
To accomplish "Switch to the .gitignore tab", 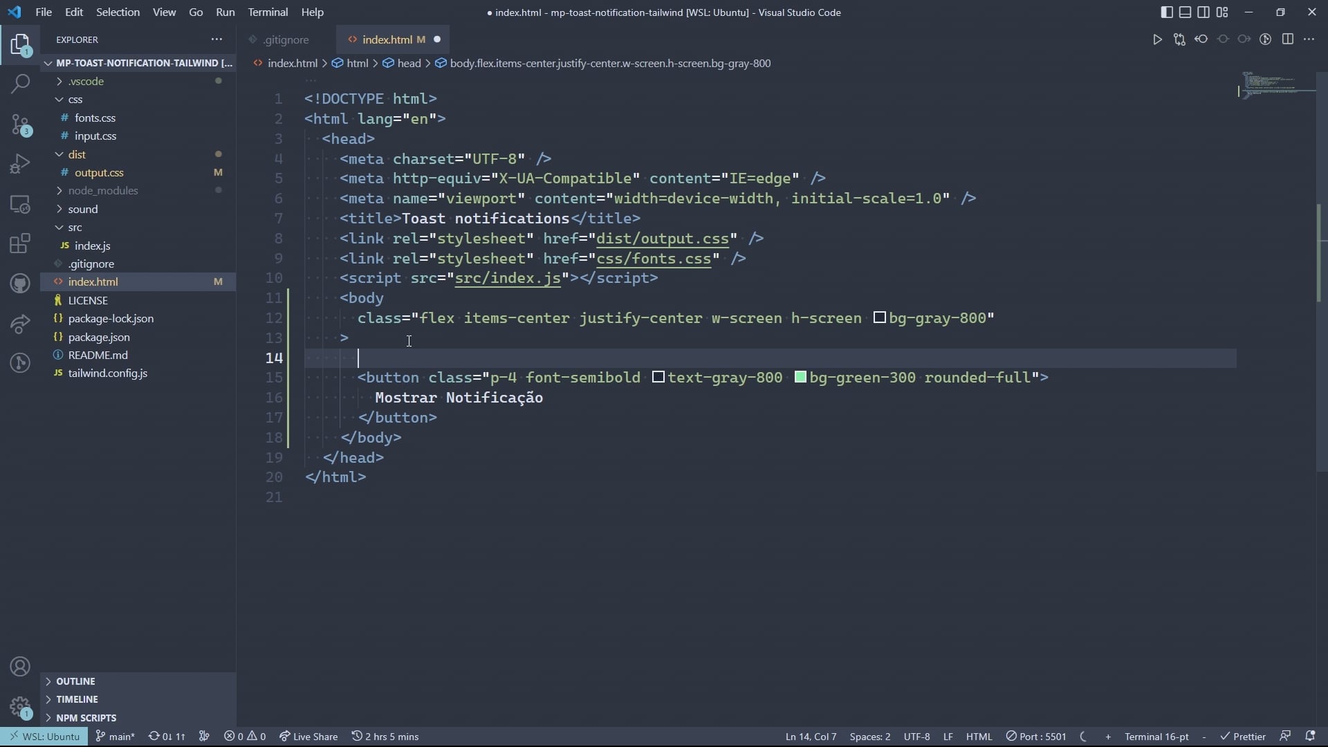I will [286, 39].
